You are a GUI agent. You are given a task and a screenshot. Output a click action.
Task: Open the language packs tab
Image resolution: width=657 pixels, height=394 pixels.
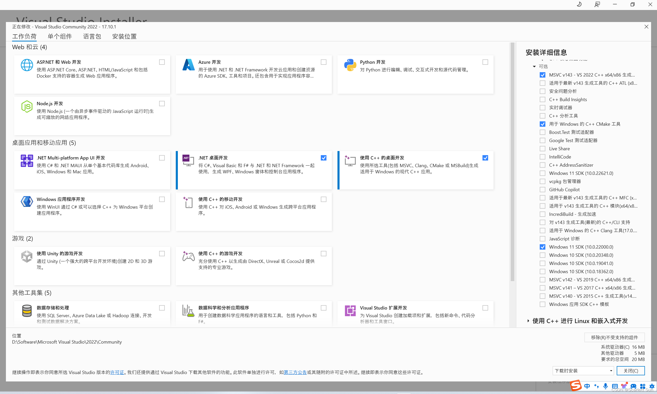92,36
